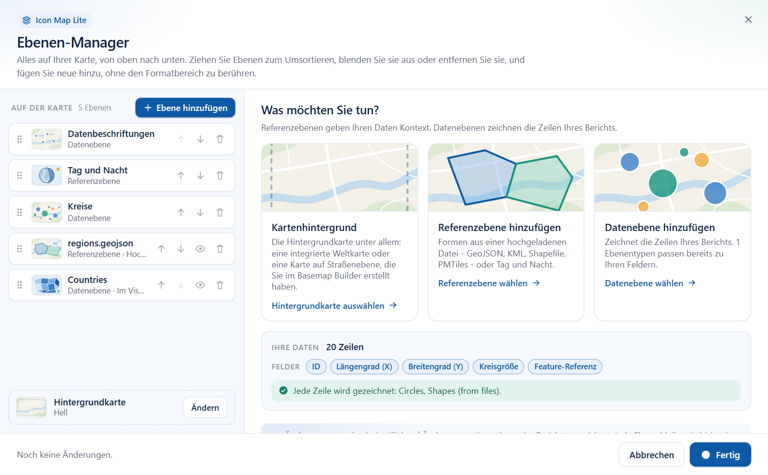This screenshot has height=475, width=768.
Task: Click the '20 Zeilen' row count
Action: coord(345,347)
